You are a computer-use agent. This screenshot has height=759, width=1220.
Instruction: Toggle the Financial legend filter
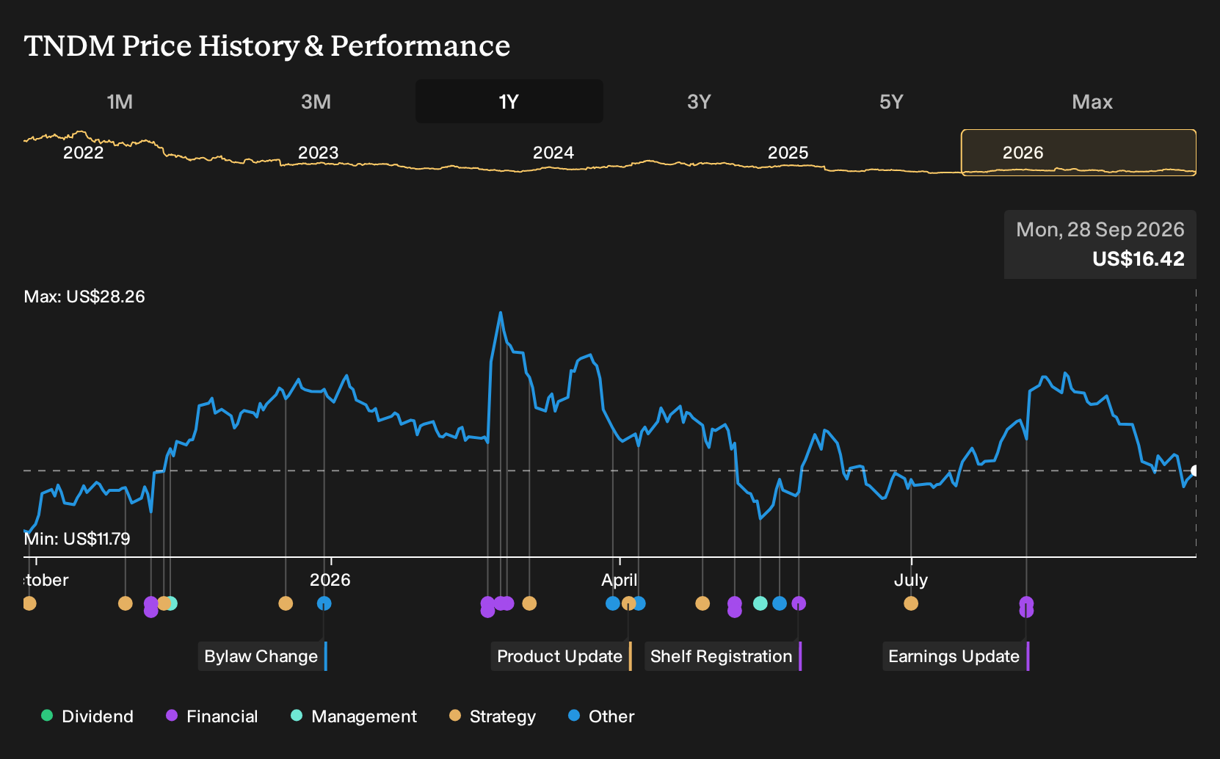click(x=212, y=716)
